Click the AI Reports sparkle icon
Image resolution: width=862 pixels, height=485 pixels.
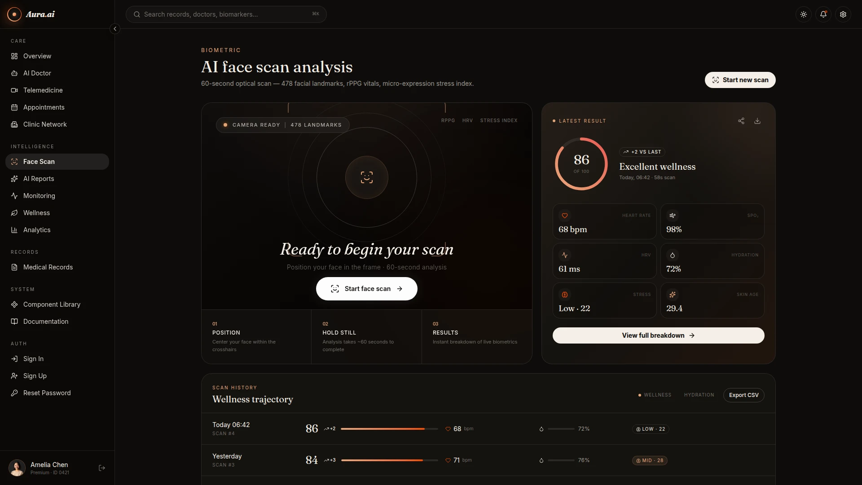pyautogui.click(x=14, y=179)
